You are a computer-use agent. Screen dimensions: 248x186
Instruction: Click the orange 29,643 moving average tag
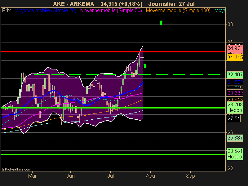pyautogui.click(x=235, y=99)
